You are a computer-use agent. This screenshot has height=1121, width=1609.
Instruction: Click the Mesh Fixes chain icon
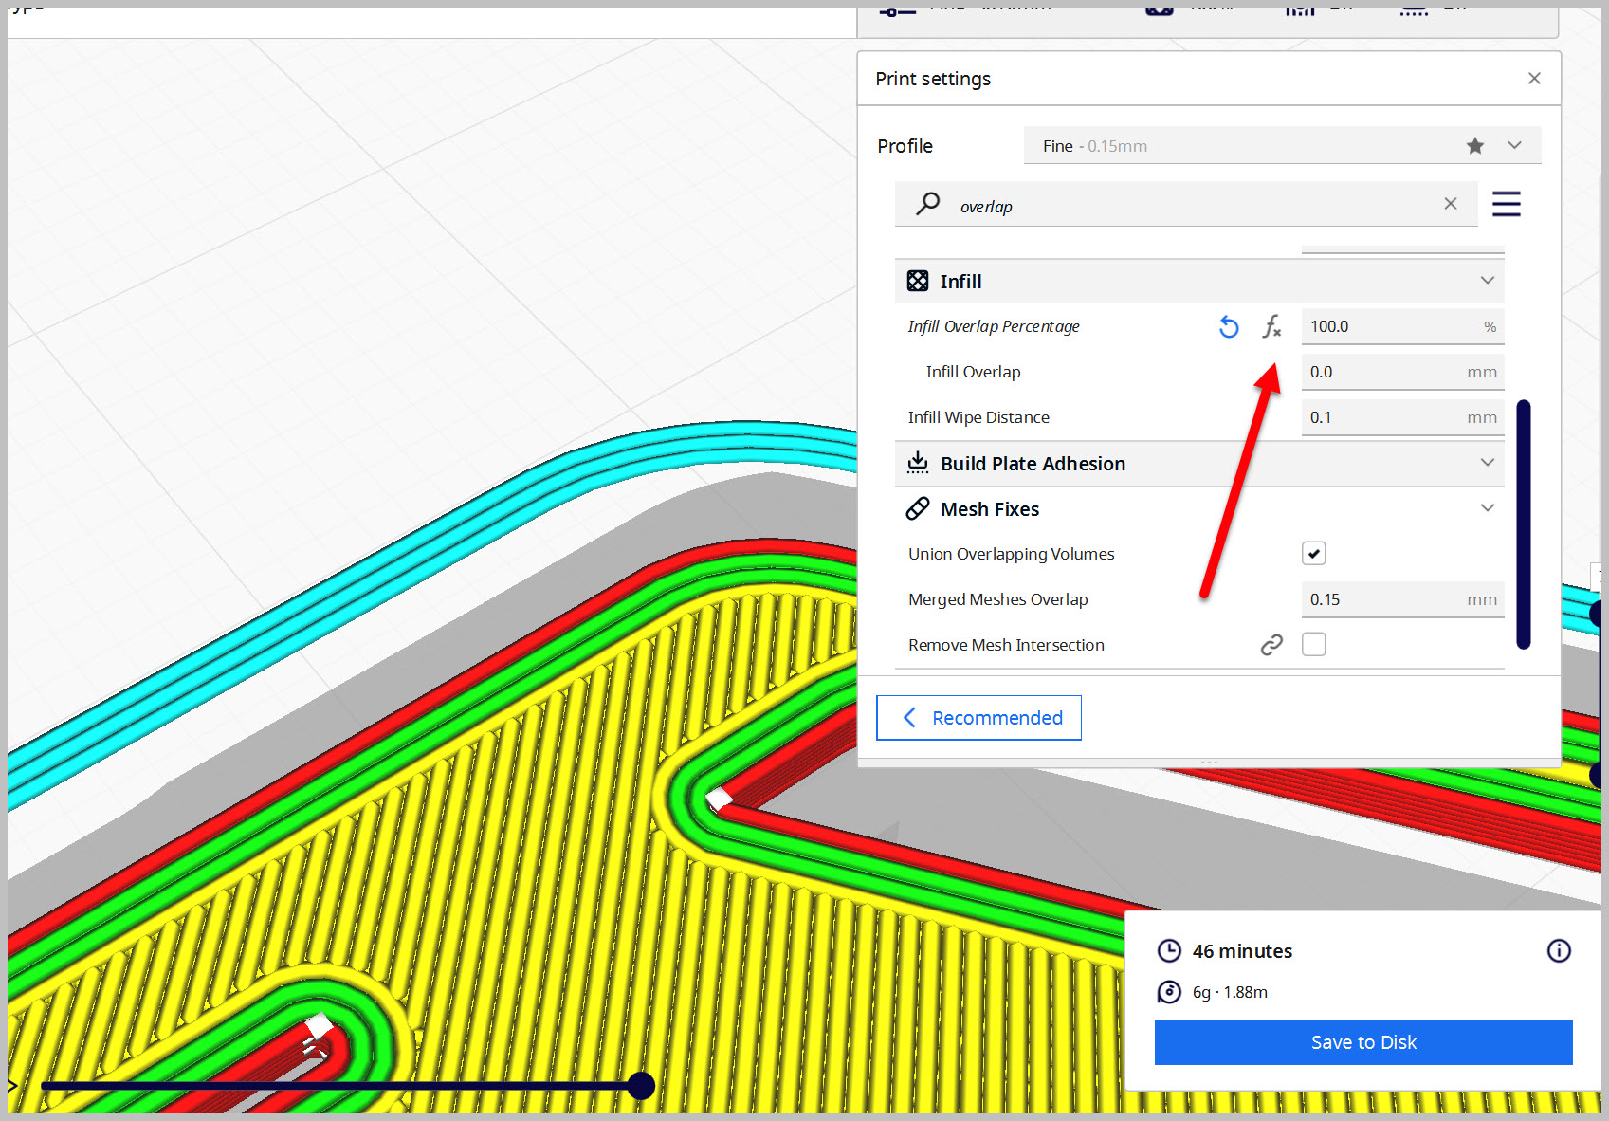pyautogui.click(x=917, y=508)
